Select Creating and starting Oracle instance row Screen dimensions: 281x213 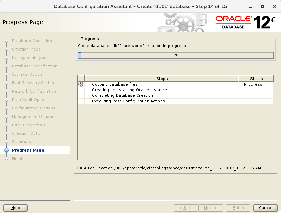pyautogui.click(x=176, y=90)
